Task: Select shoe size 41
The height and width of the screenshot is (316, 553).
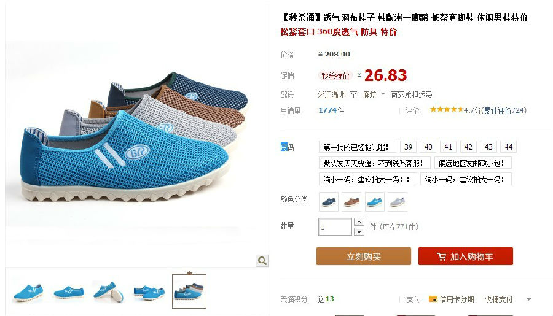Action: (449, 147)
